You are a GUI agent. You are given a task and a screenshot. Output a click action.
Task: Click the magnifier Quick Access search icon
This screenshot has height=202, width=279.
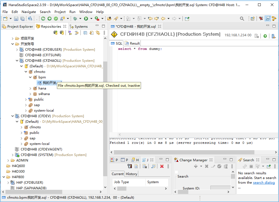(x=242, y=19)
